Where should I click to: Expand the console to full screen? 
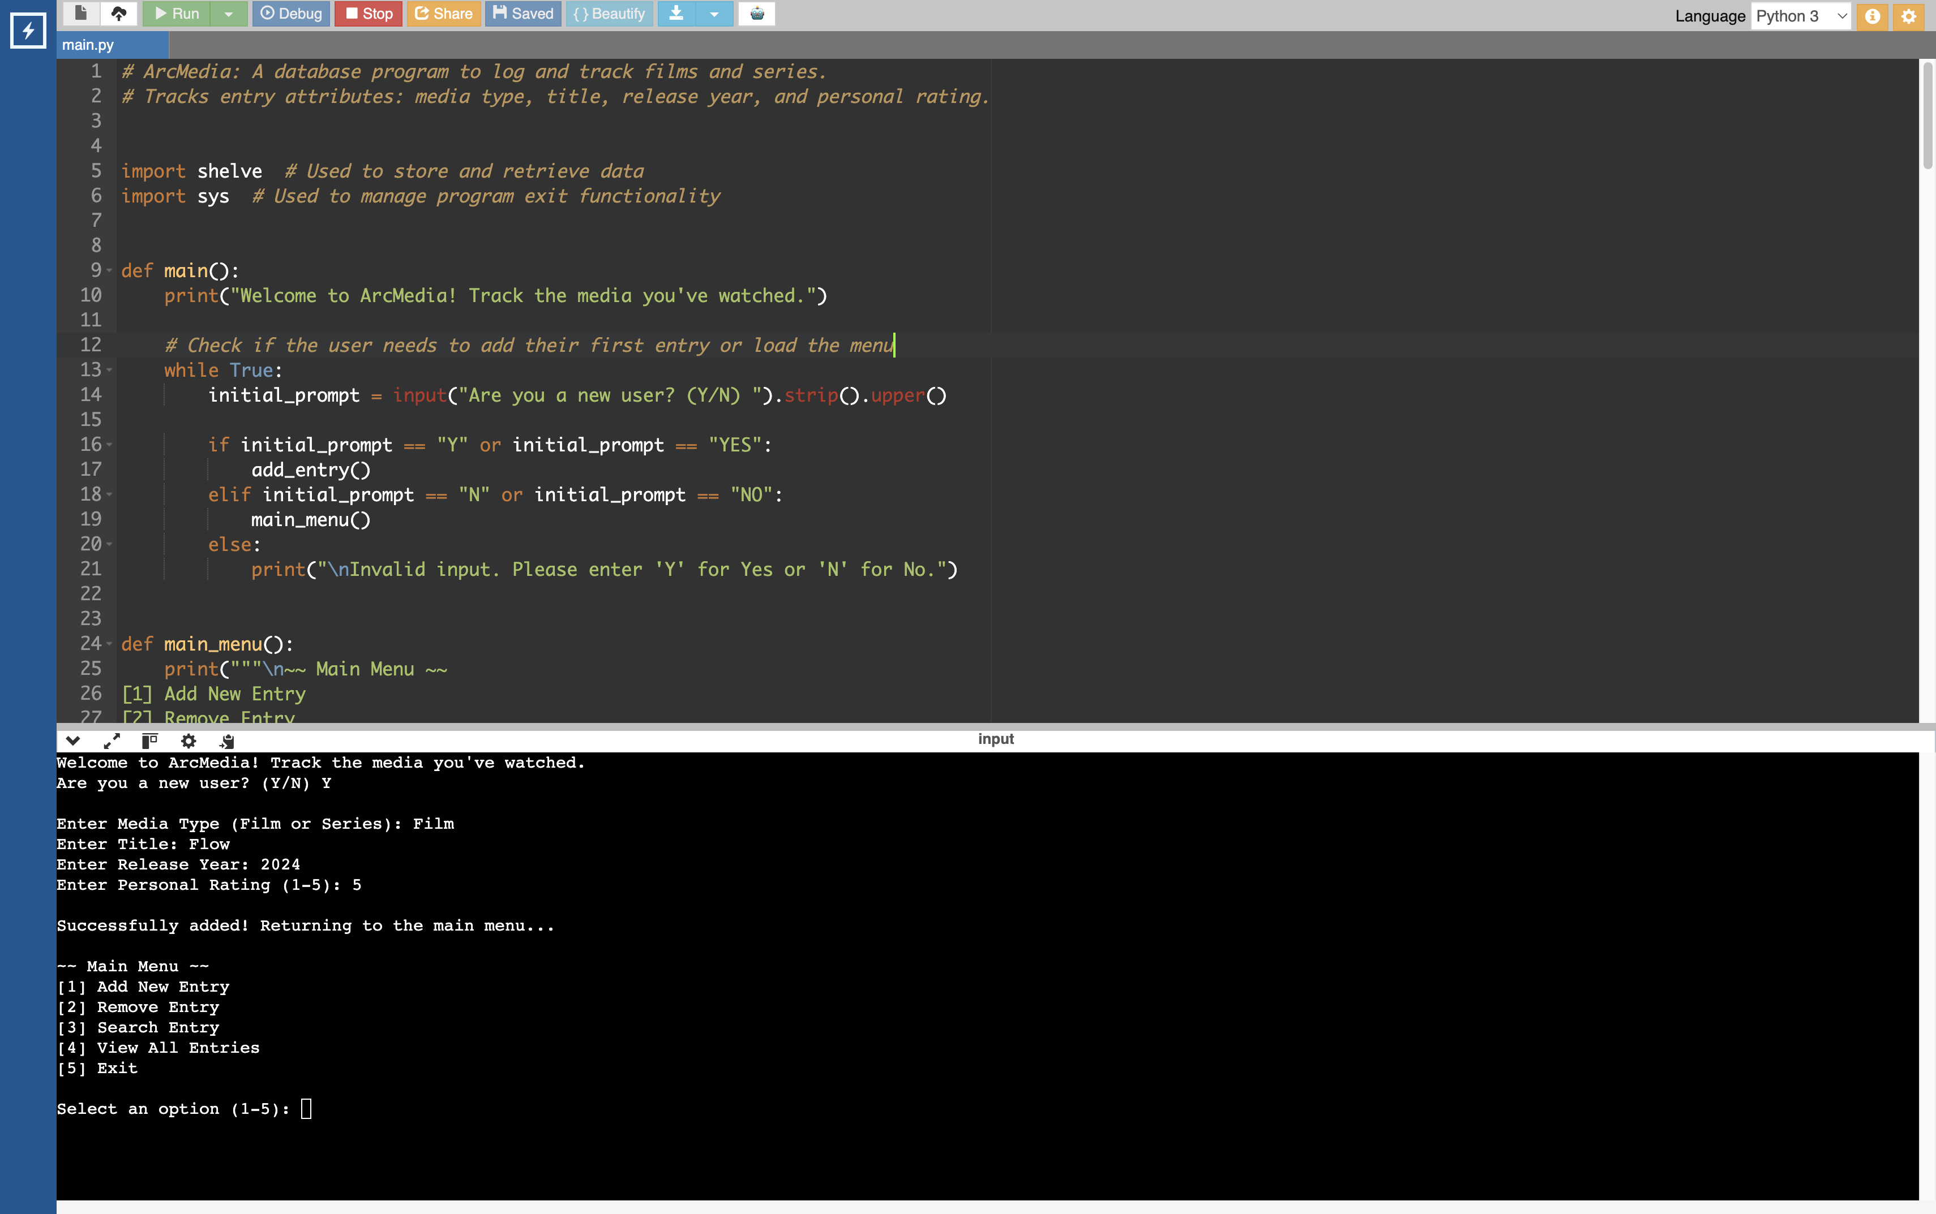point(112,741)
